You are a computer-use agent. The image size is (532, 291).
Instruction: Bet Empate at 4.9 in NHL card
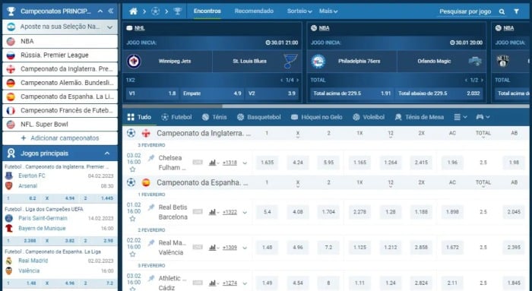pos(212,93)
